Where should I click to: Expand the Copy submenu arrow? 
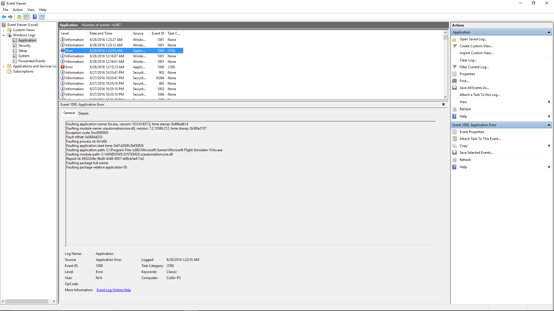(549, 146)
